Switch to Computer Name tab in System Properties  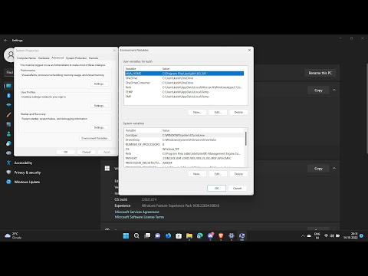click(x=26, y=58)
